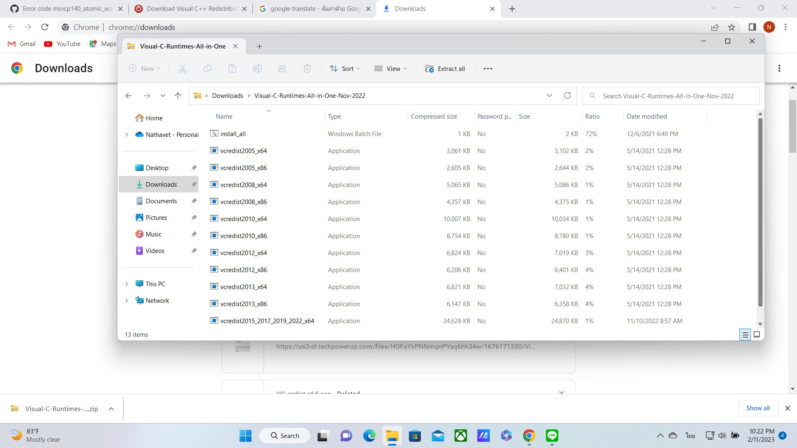
Task: Click the Delete icon in the toolbar
Action: pos(307,68)
